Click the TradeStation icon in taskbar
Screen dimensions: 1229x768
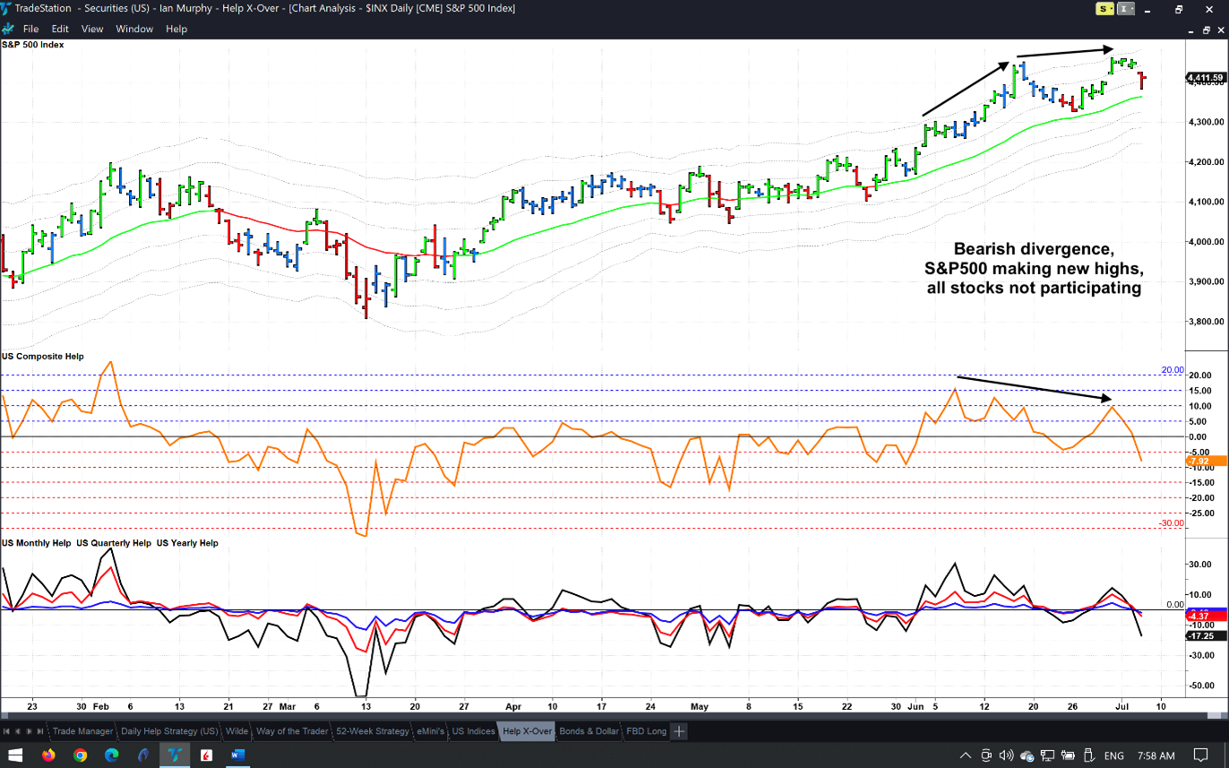coord(175,755)
